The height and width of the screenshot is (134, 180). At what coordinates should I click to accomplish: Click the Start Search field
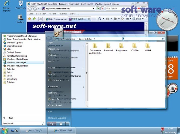[23, 124]
